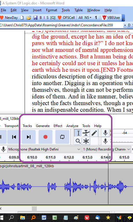
Task: Open the Notepad taskbar icon
Action: (x=65, y=218)
